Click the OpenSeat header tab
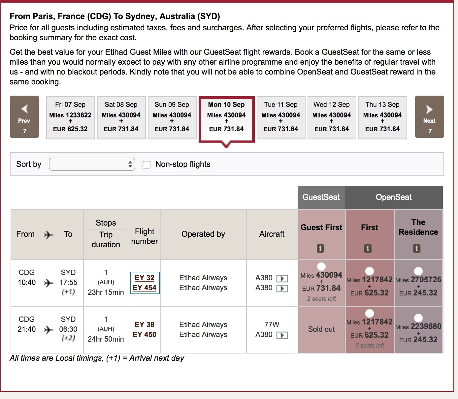The image size is (458, 399). click(394, 197)
